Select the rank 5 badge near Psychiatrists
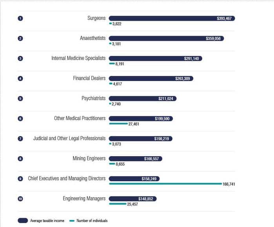 pyautogui.click(x=20, y=99)
